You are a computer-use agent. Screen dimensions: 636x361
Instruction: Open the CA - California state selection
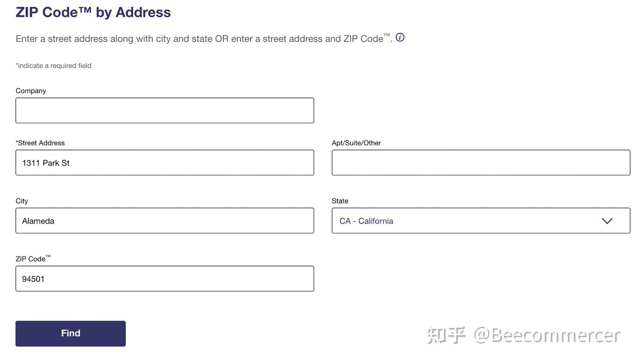tap(481, 221)
